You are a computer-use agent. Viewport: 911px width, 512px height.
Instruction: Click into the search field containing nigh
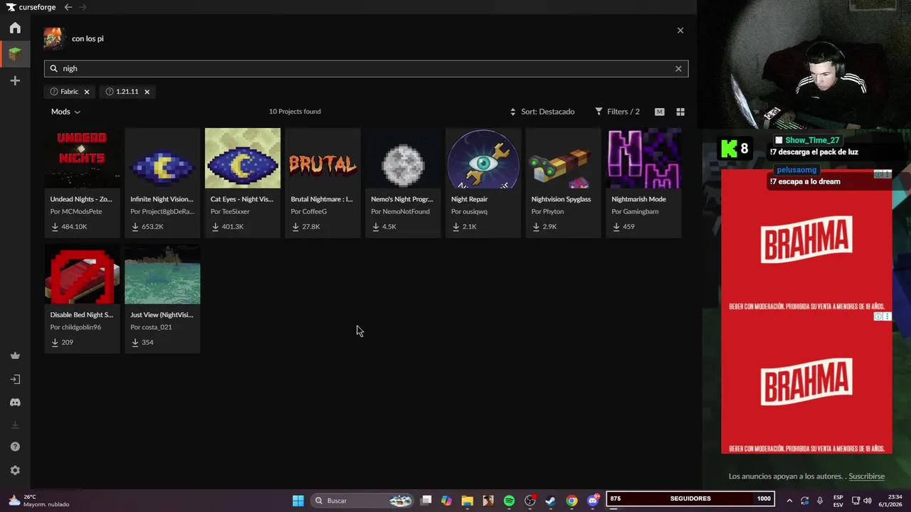(x=366, y=68)
